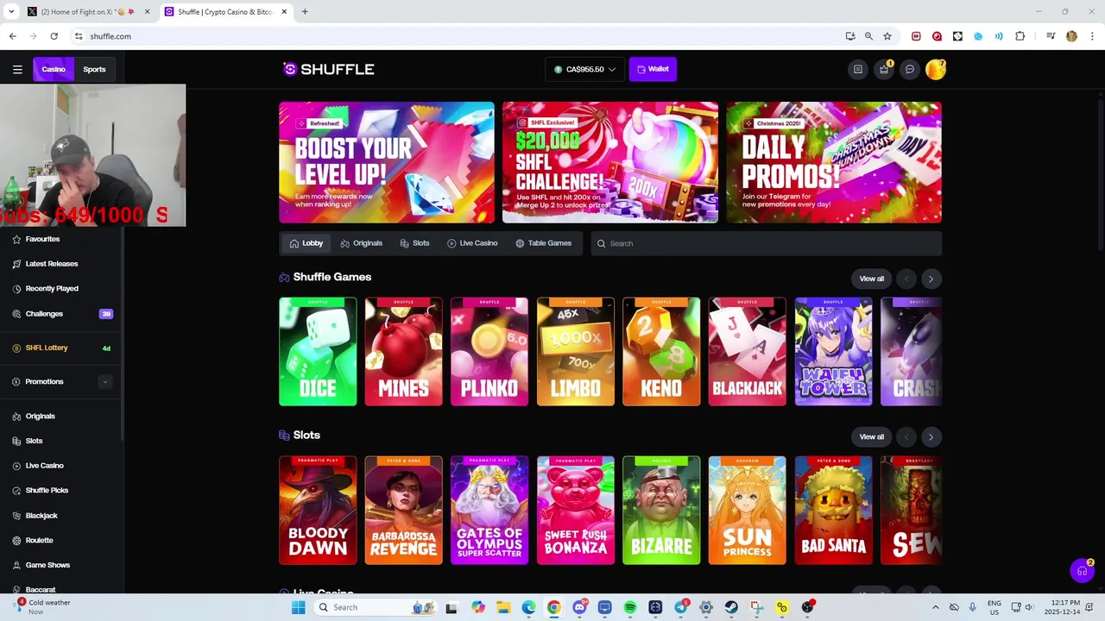The width and height of the screenshot is (1105, 621).
Task: Open the Limbo game
Action: (x=576, y=352)
